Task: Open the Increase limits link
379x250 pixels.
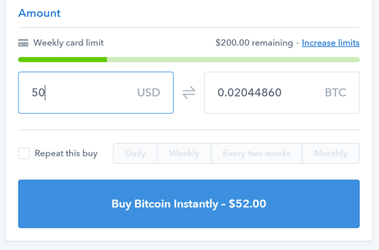Action: 331,43
